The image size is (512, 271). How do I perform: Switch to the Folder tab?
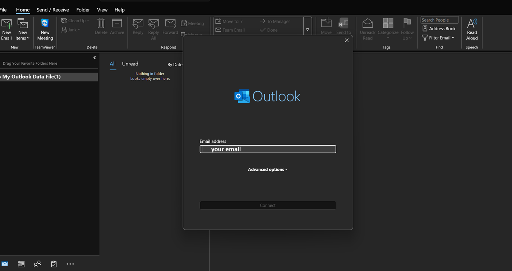(x=83, y=10)
